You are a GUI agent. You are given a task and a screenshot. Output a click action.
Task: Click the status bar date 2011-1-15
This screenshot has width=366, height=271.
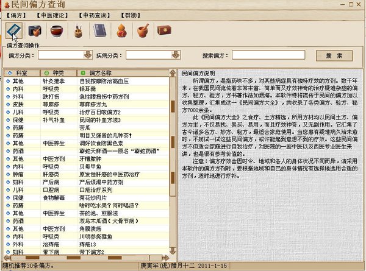tap(212, 266)
